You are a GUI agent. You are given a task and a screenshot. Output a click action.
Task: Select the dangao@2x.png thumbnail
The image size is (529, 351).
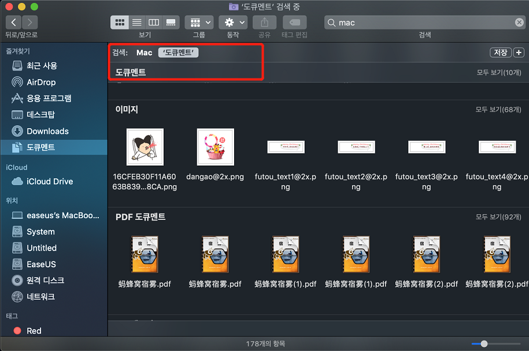click(215, 147)
